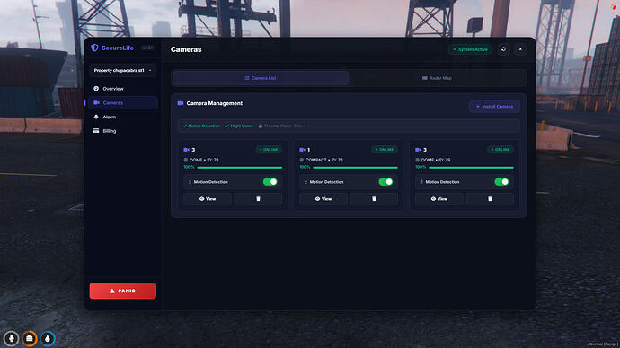620x348 pixels.
Task: Close the SecureLife panel with X
Action: (520, 49)
